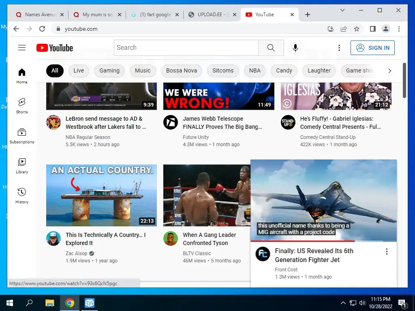Open This Is Technically A Country title
This screenshot has height=311, width=415.
(x=106, y=239)
